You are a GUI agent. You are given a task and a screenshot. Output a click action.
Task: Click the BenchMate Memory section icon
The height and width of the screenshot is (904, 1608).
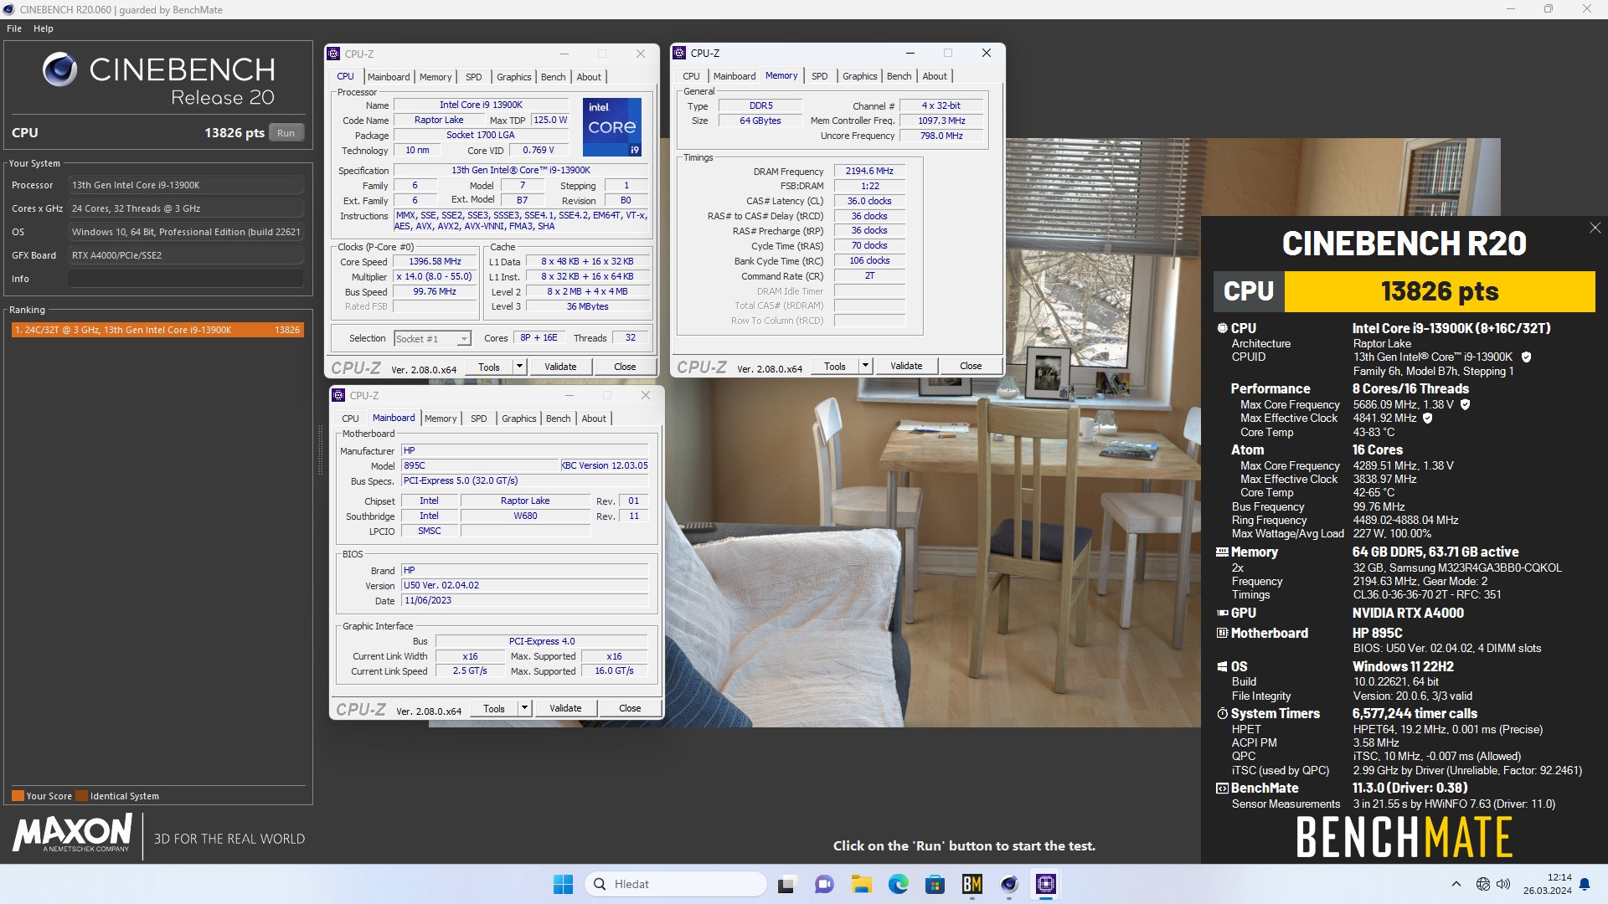(1222, 552)
